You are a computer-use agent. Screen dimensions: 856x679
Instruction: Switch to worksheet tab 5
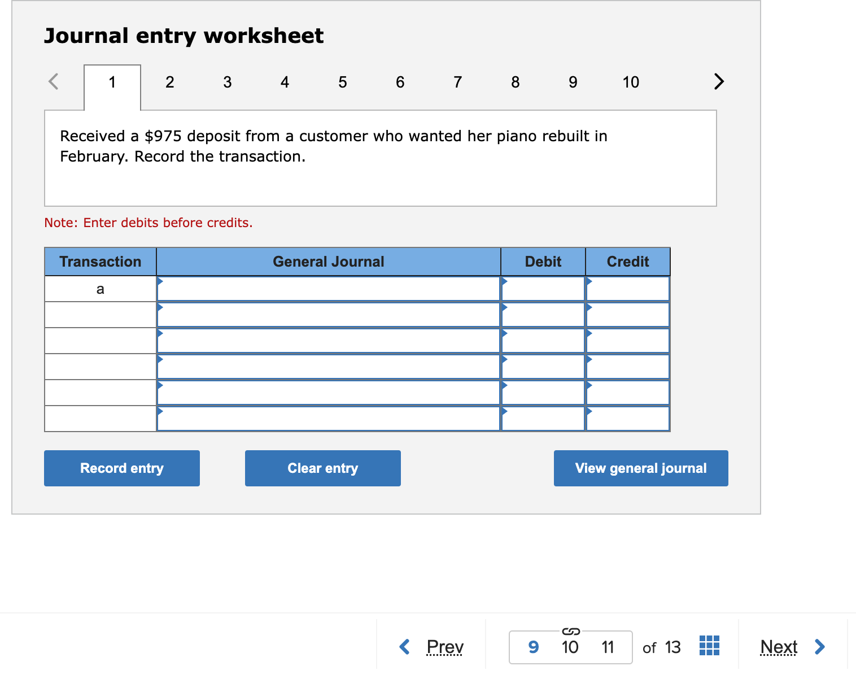pos(342,81)
